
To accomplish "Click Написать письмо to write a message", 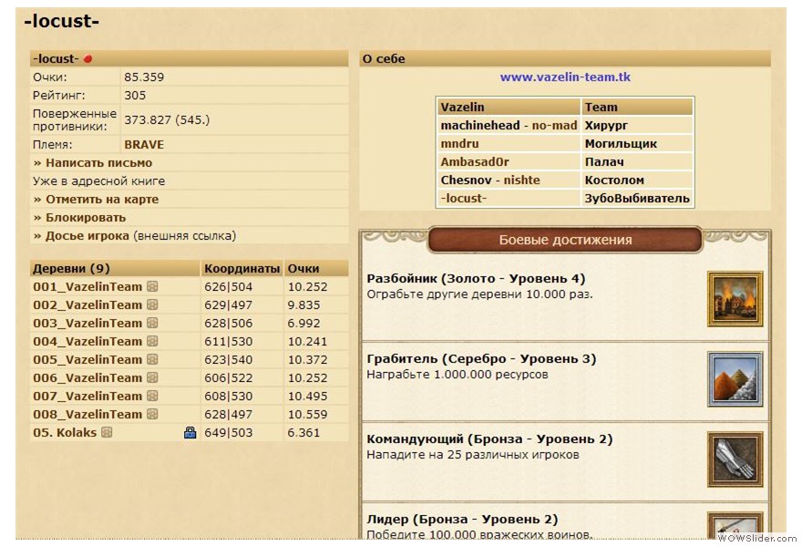I will (x=93, y=163).
